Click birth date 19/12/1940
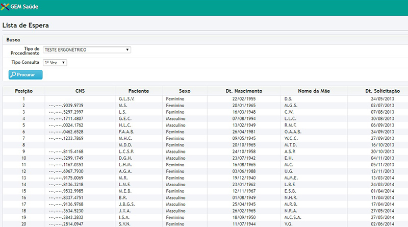 [x=244, y=178]
